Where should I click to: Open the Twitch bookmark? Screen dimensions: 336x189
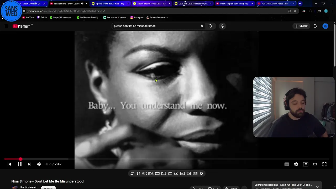[42, 18]
